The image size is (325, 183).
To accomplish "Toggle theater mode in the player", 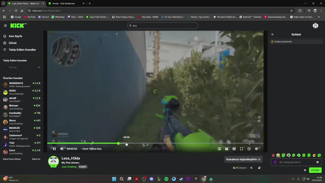I will [x=234, y=149].
